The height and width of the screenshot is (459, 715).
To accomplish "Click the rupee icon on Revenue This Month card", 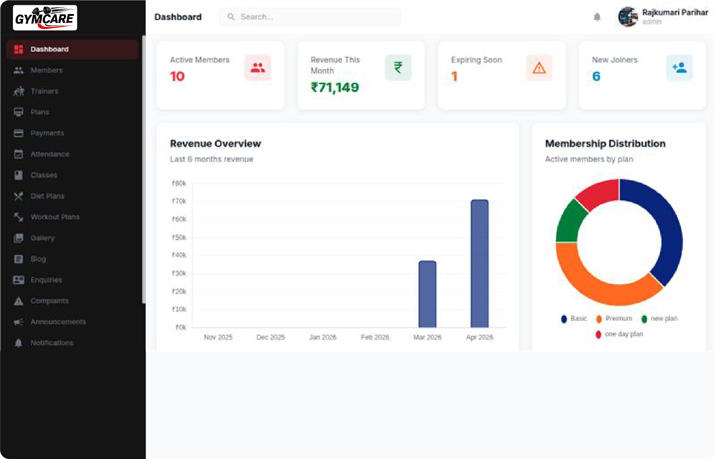I will 398,67.
